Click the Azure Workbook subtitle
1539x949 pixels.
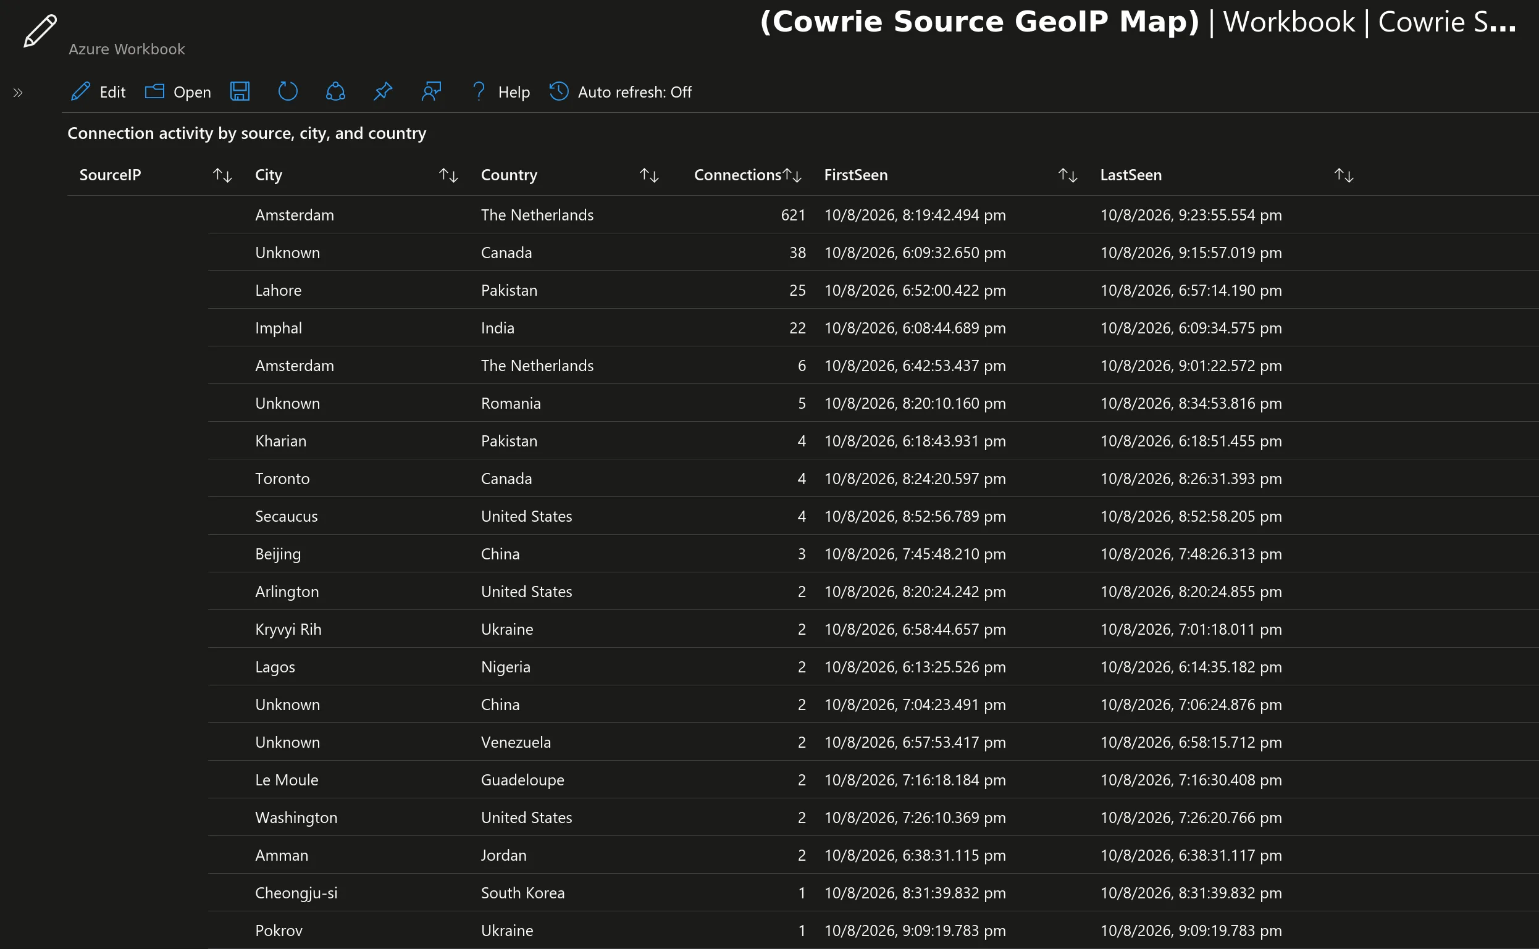127,49
